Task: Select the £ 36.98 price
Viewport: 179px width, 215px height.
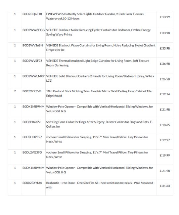Action: coord(165,64)
